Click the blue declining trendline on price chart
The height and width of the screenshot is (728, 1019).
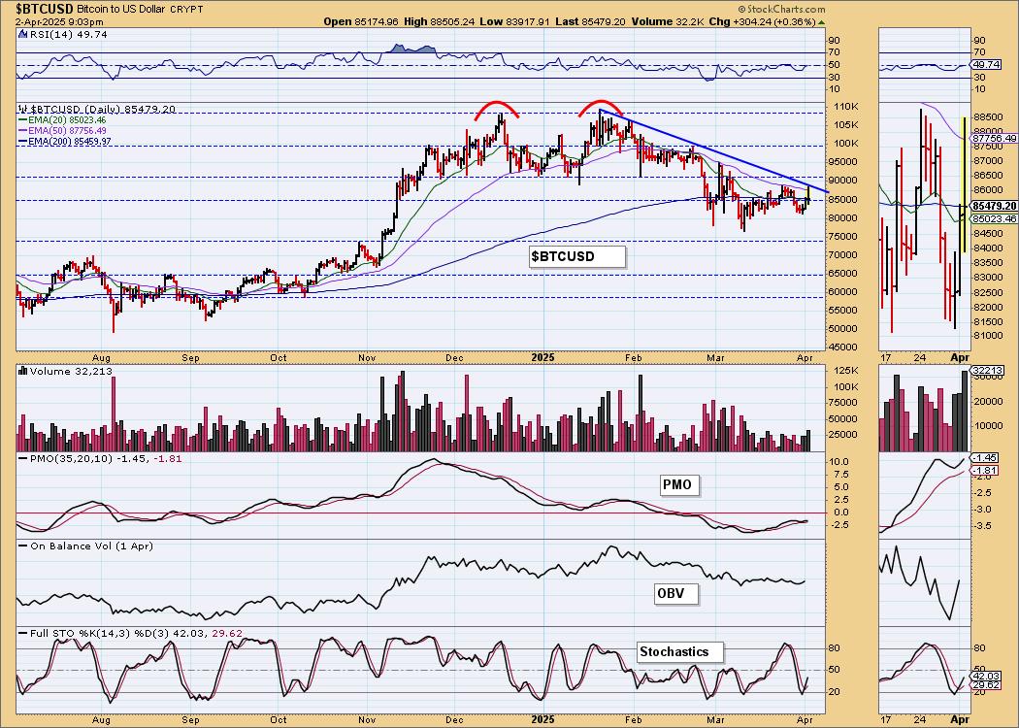click(x=713, y=151)
